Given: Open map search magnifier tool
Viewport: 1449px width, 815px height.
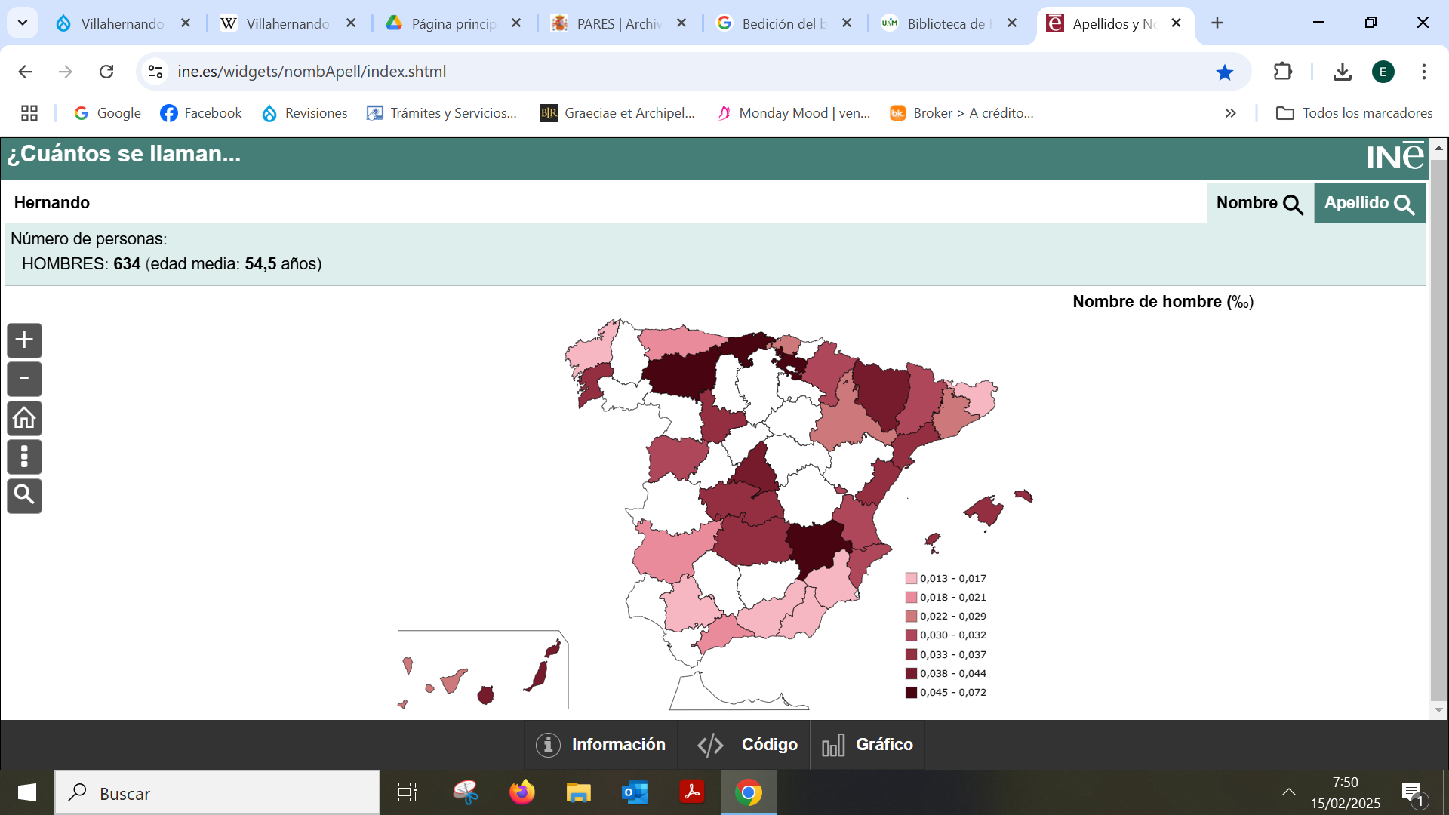Looking at the screenshot, I should 24,496.
